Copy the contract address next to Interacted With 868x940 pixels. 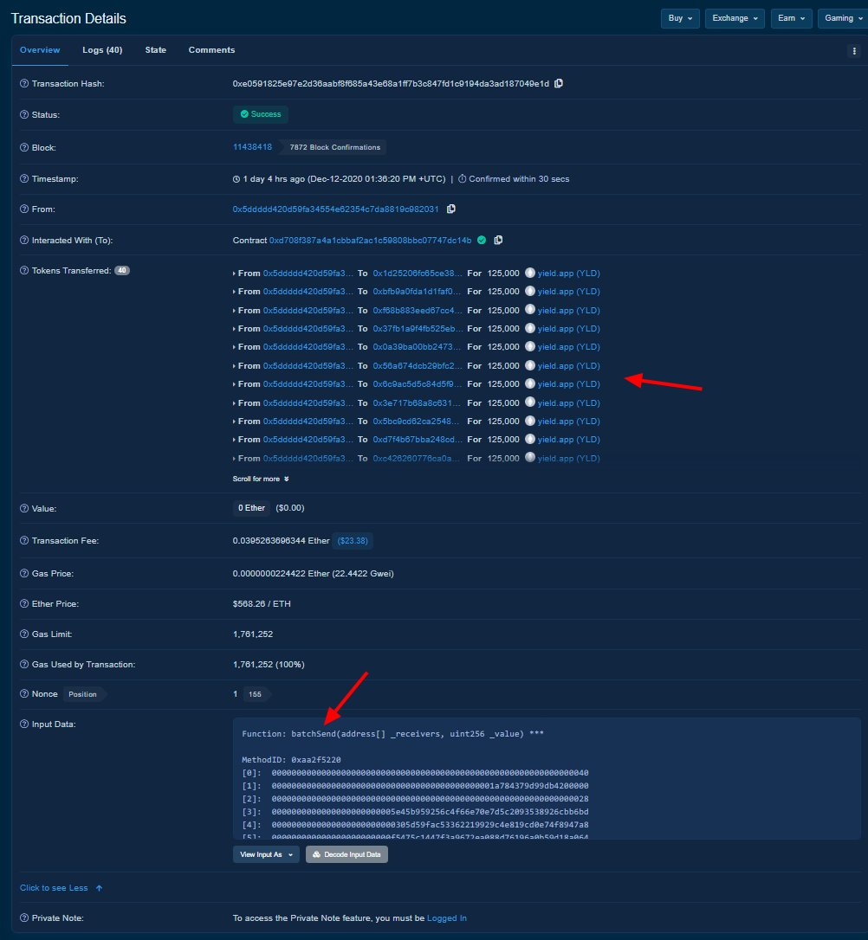click(498, 240)
